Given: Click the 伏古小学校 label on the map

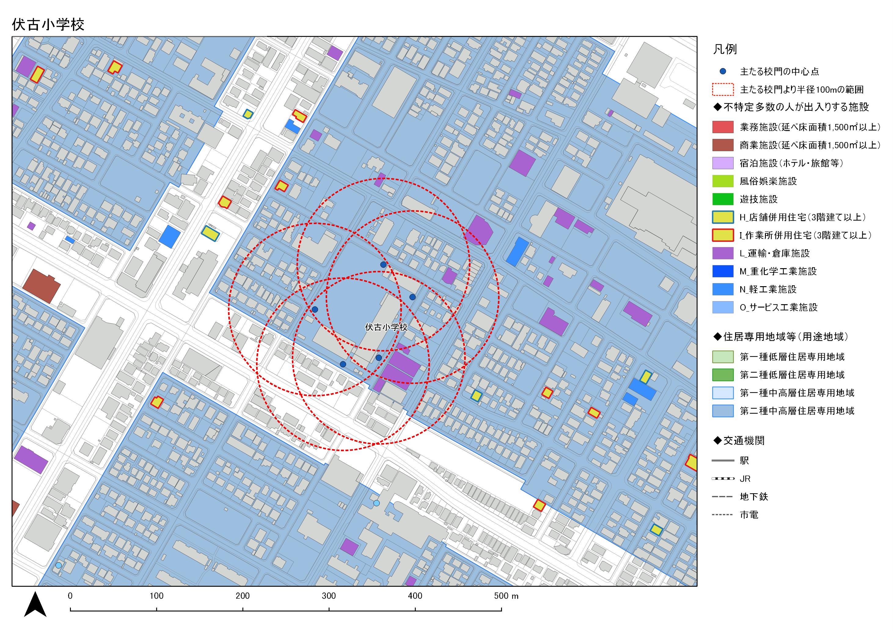Looking at the screenshot, I should tap(386, 327).
